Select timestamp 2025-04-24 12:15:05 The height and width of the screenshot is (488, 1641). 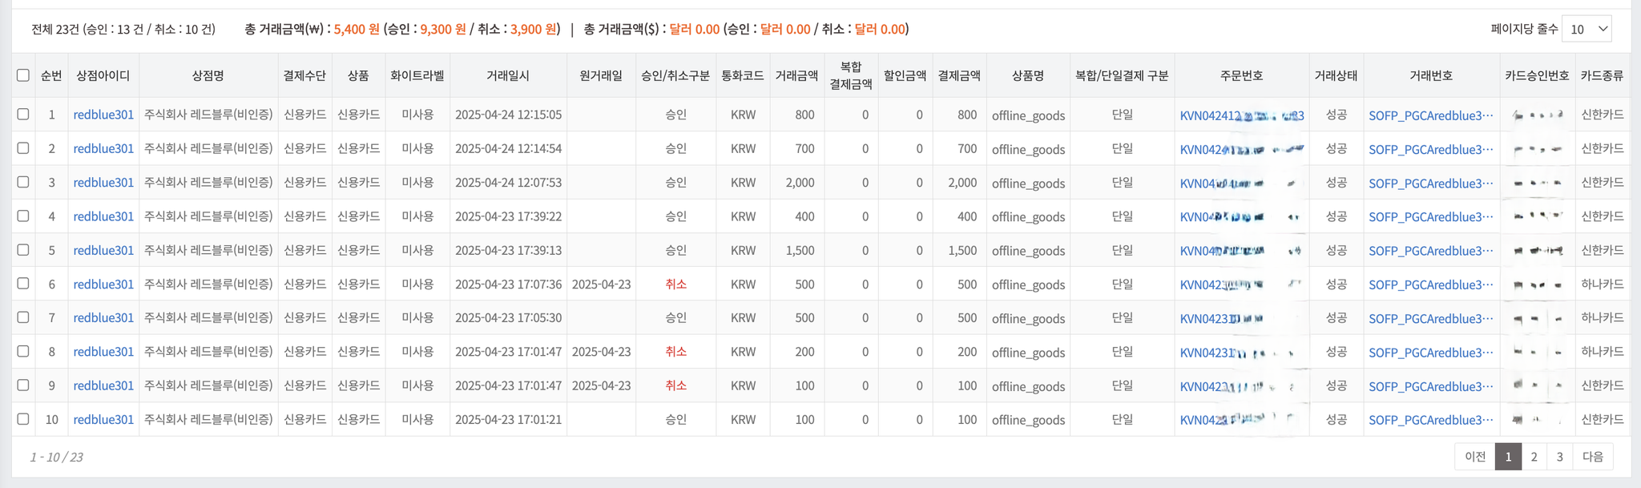(508, 115)
